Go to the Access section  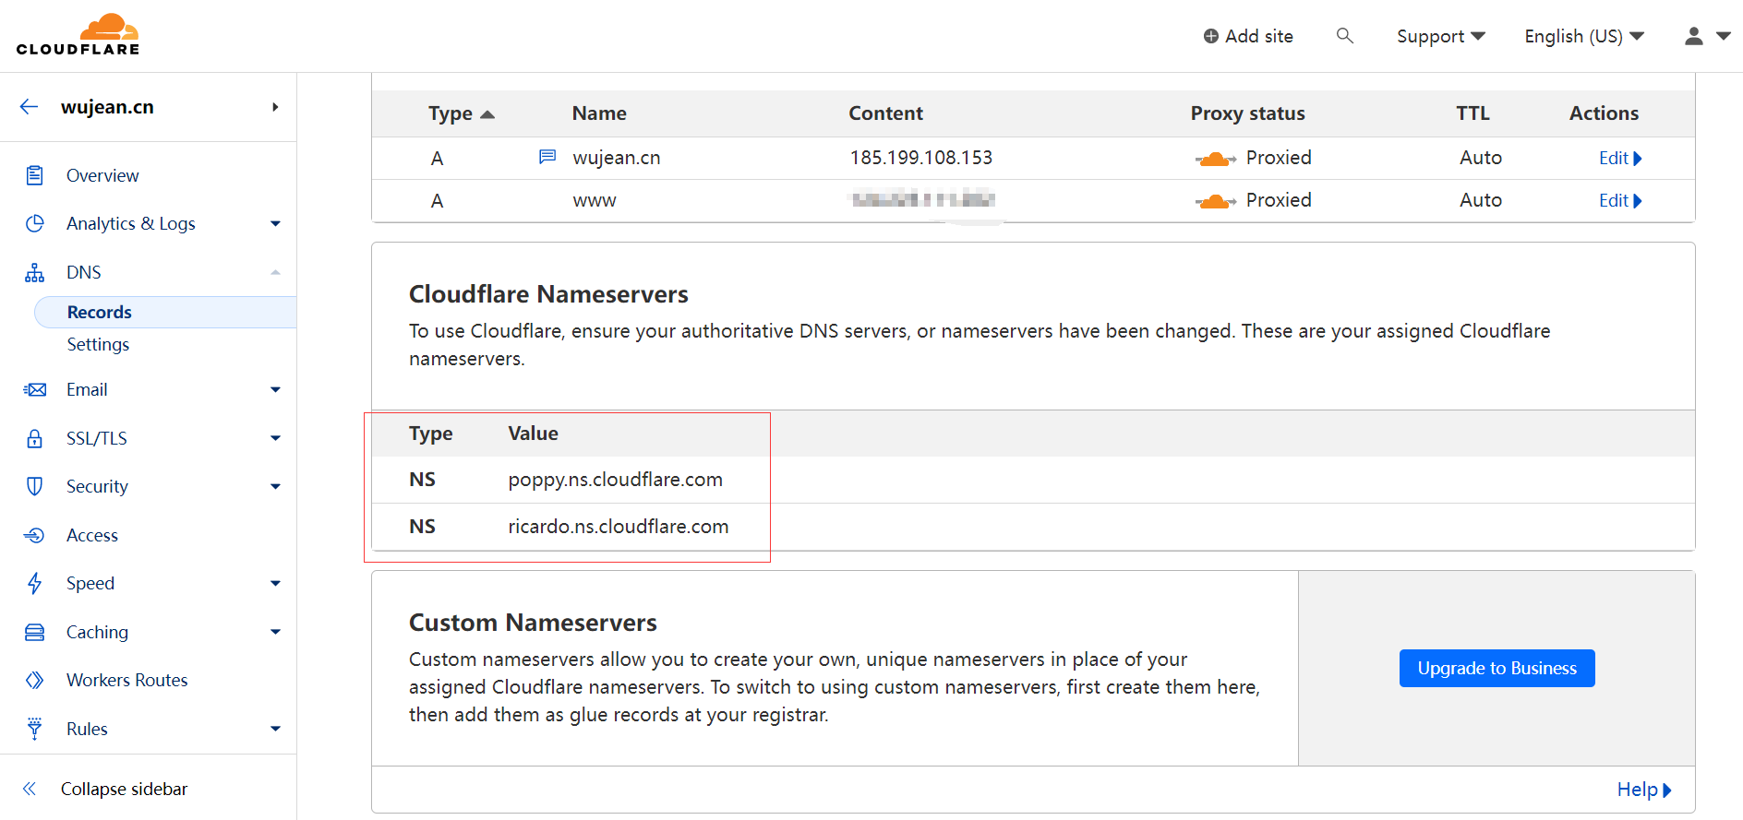[x=92, y=535]
